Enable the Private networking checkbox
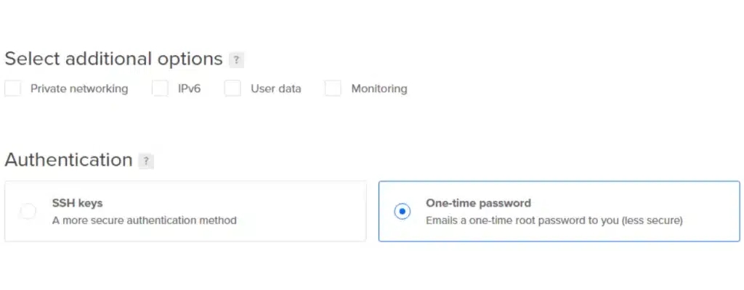The width and height of the screenshot is (744, 290). (x=12, y=88)
